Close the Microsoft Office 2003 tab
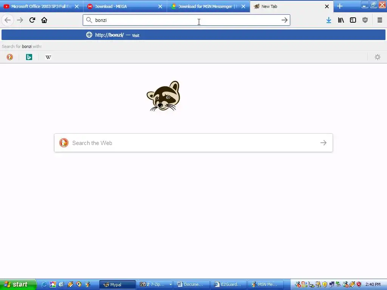This screenshot has width=387, height=290. 77,6
